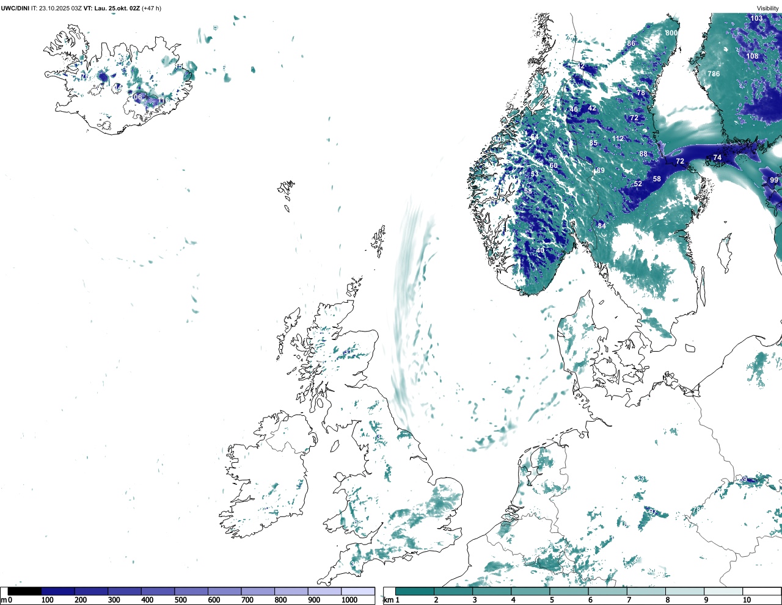Select the 500–600 m legend swatch
Viewport: 782px width, 605px height.
[191, 591]
